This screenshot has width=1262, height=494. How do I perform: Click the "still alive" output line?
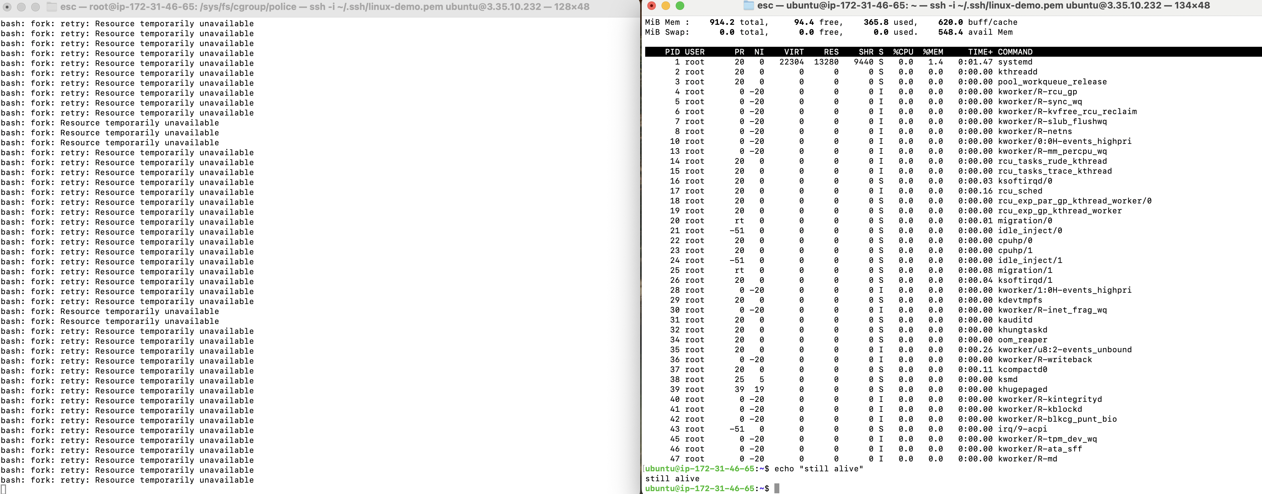[672, 479]
